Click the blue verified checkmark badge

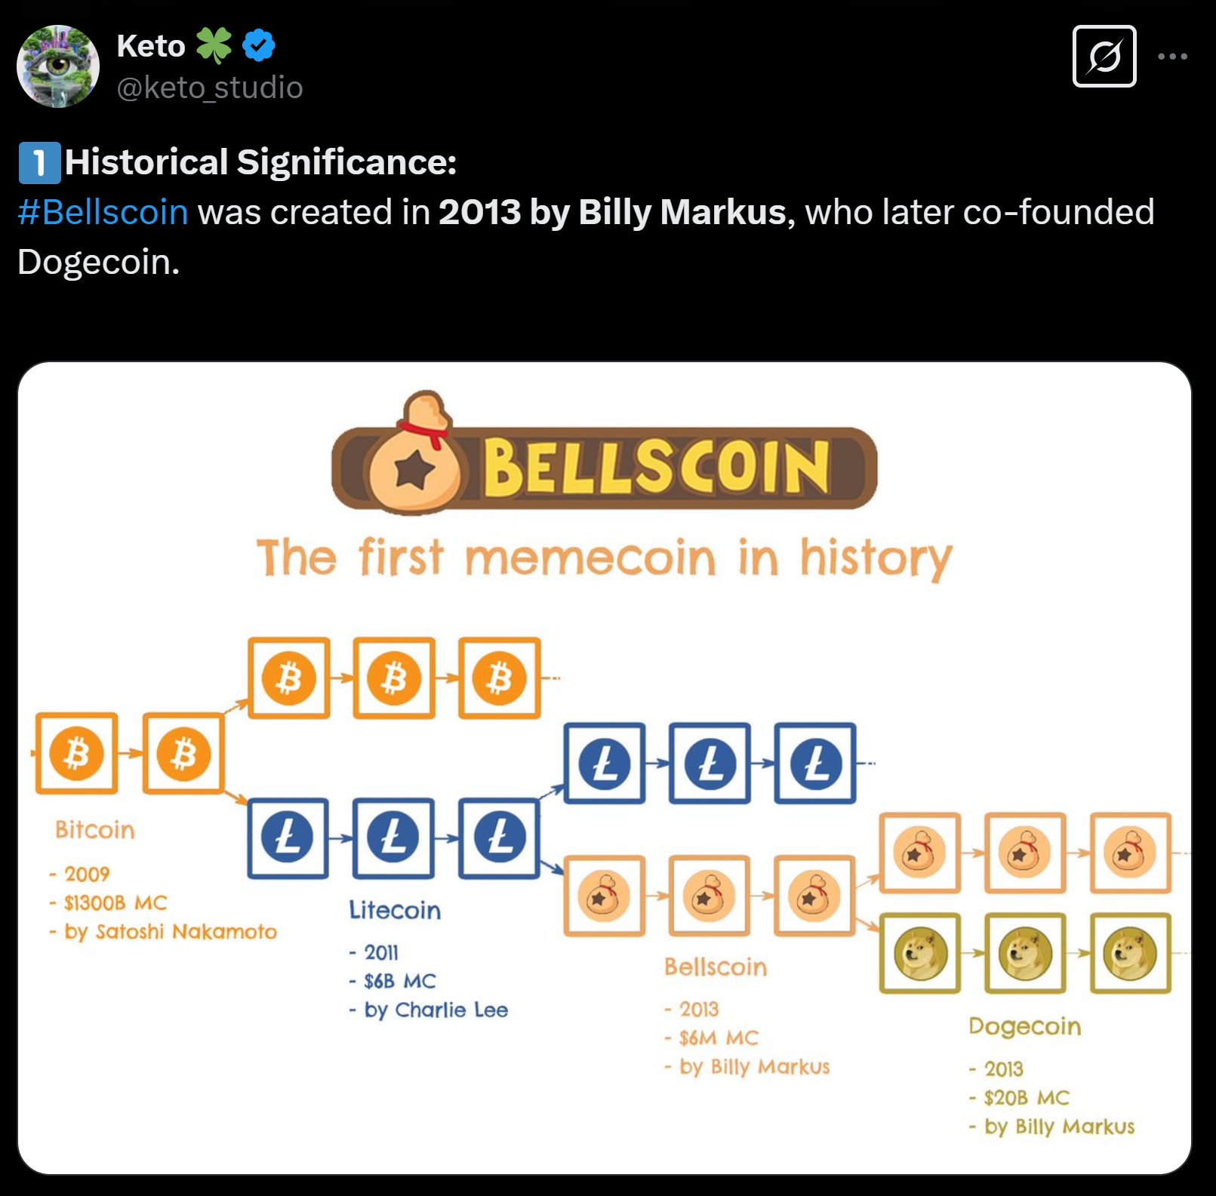pyautogui.click(x=259, y=46)
